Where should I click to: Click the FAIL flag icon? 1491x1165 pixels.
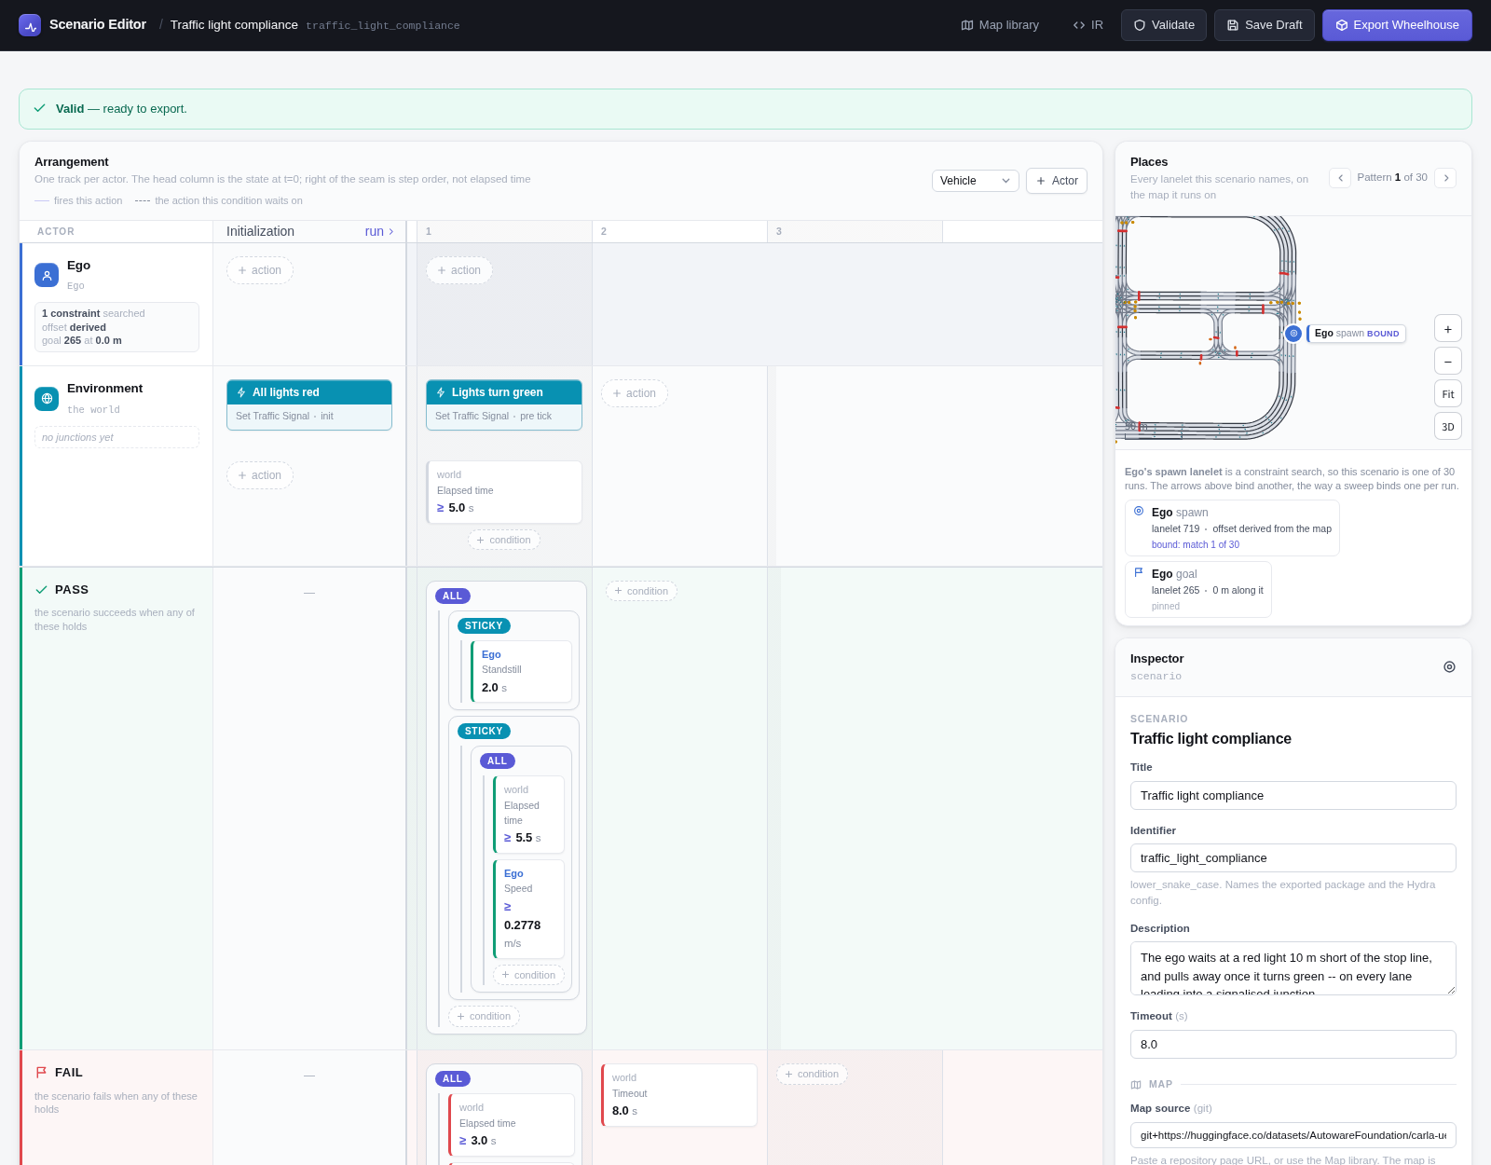click(41, 1073)
